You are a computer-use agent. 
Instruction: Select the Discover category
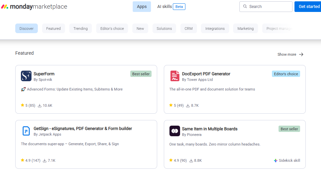[x=27, y=29]
